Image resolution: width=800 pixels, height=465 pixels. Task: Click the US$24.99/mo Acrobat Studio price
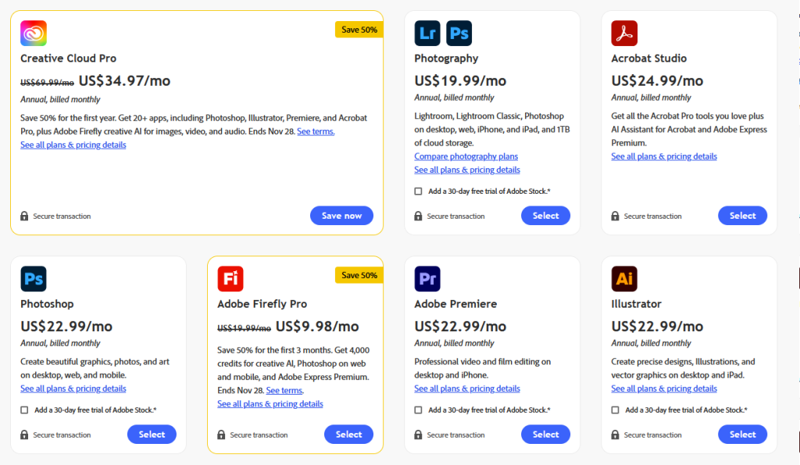pyautogui.click(x=657, y=80)
